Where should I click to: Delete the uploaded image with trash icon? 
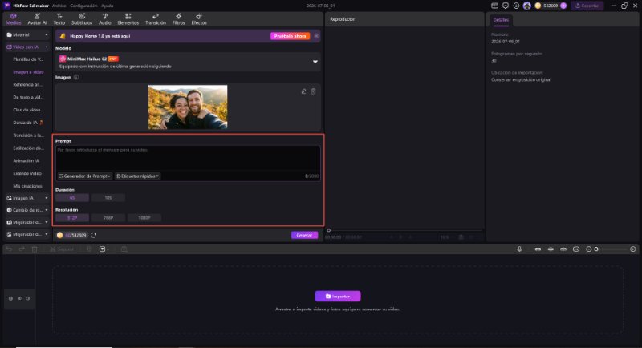313,91
